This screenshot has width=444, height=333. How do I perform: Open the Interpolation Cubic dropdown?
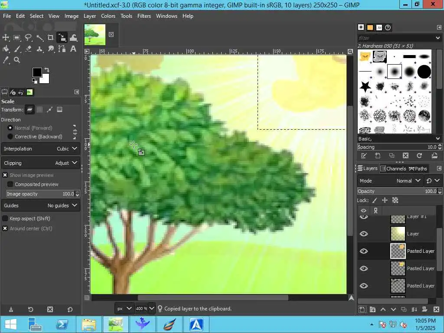click(x=40, y=149)
